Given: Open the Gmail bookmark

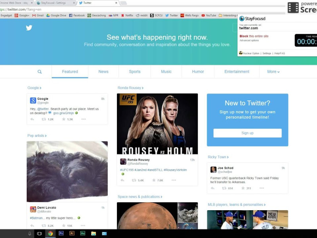Looking at the screenshot, I should coord(38,15).
